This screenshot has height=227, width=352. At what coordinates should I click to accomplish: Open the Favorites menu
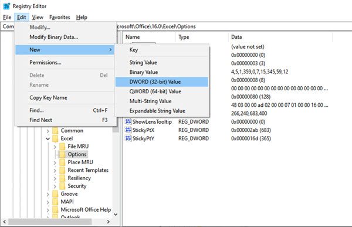click(59, 17)
